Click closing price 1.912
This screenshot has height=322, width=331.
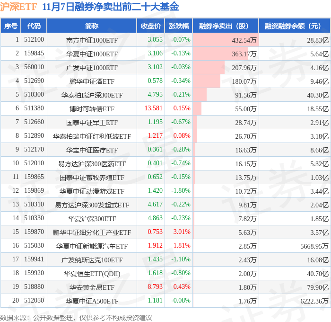click(155, 246)
